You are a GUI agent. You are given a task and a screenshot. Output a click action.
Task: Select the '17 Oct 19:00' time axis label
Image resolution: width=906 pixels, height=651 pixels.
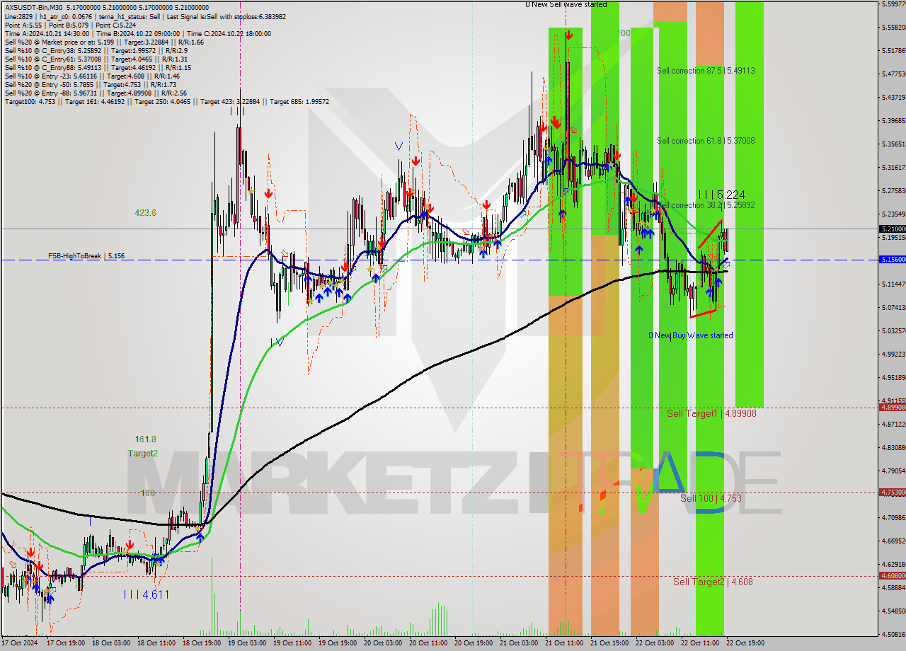coord(66,643)
